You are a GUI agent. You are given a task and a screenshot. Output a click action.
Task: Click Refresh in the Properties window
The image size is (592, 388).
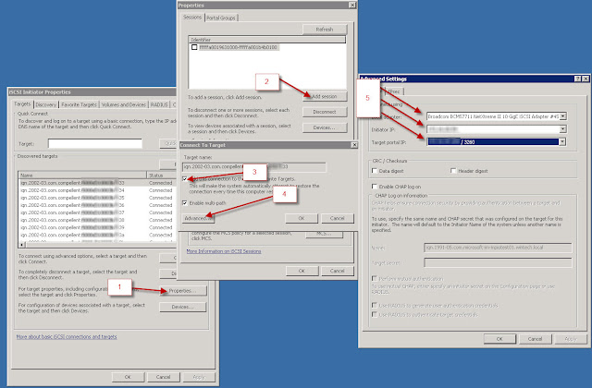pos(325,29)
